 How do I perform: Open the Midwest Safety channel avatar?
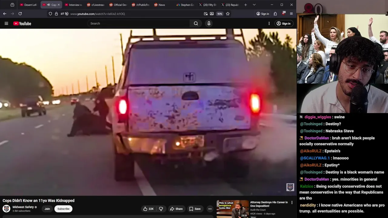pyautogui.click(x=6, y=209)
